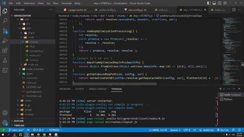Customize layout icon in title bar

coord(225,3)
